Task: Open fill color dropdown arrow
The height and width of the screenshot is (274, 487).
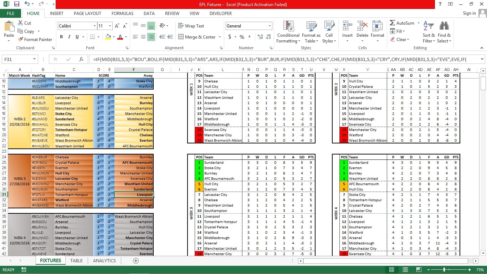Action: pyautogui.click(x=114, y=37)
